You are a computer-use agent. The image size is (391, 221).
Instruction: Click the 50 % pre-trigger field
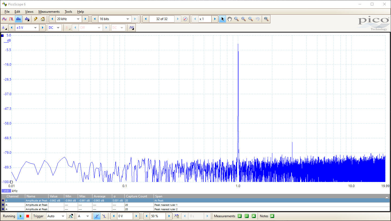click(x=158, y=216)
